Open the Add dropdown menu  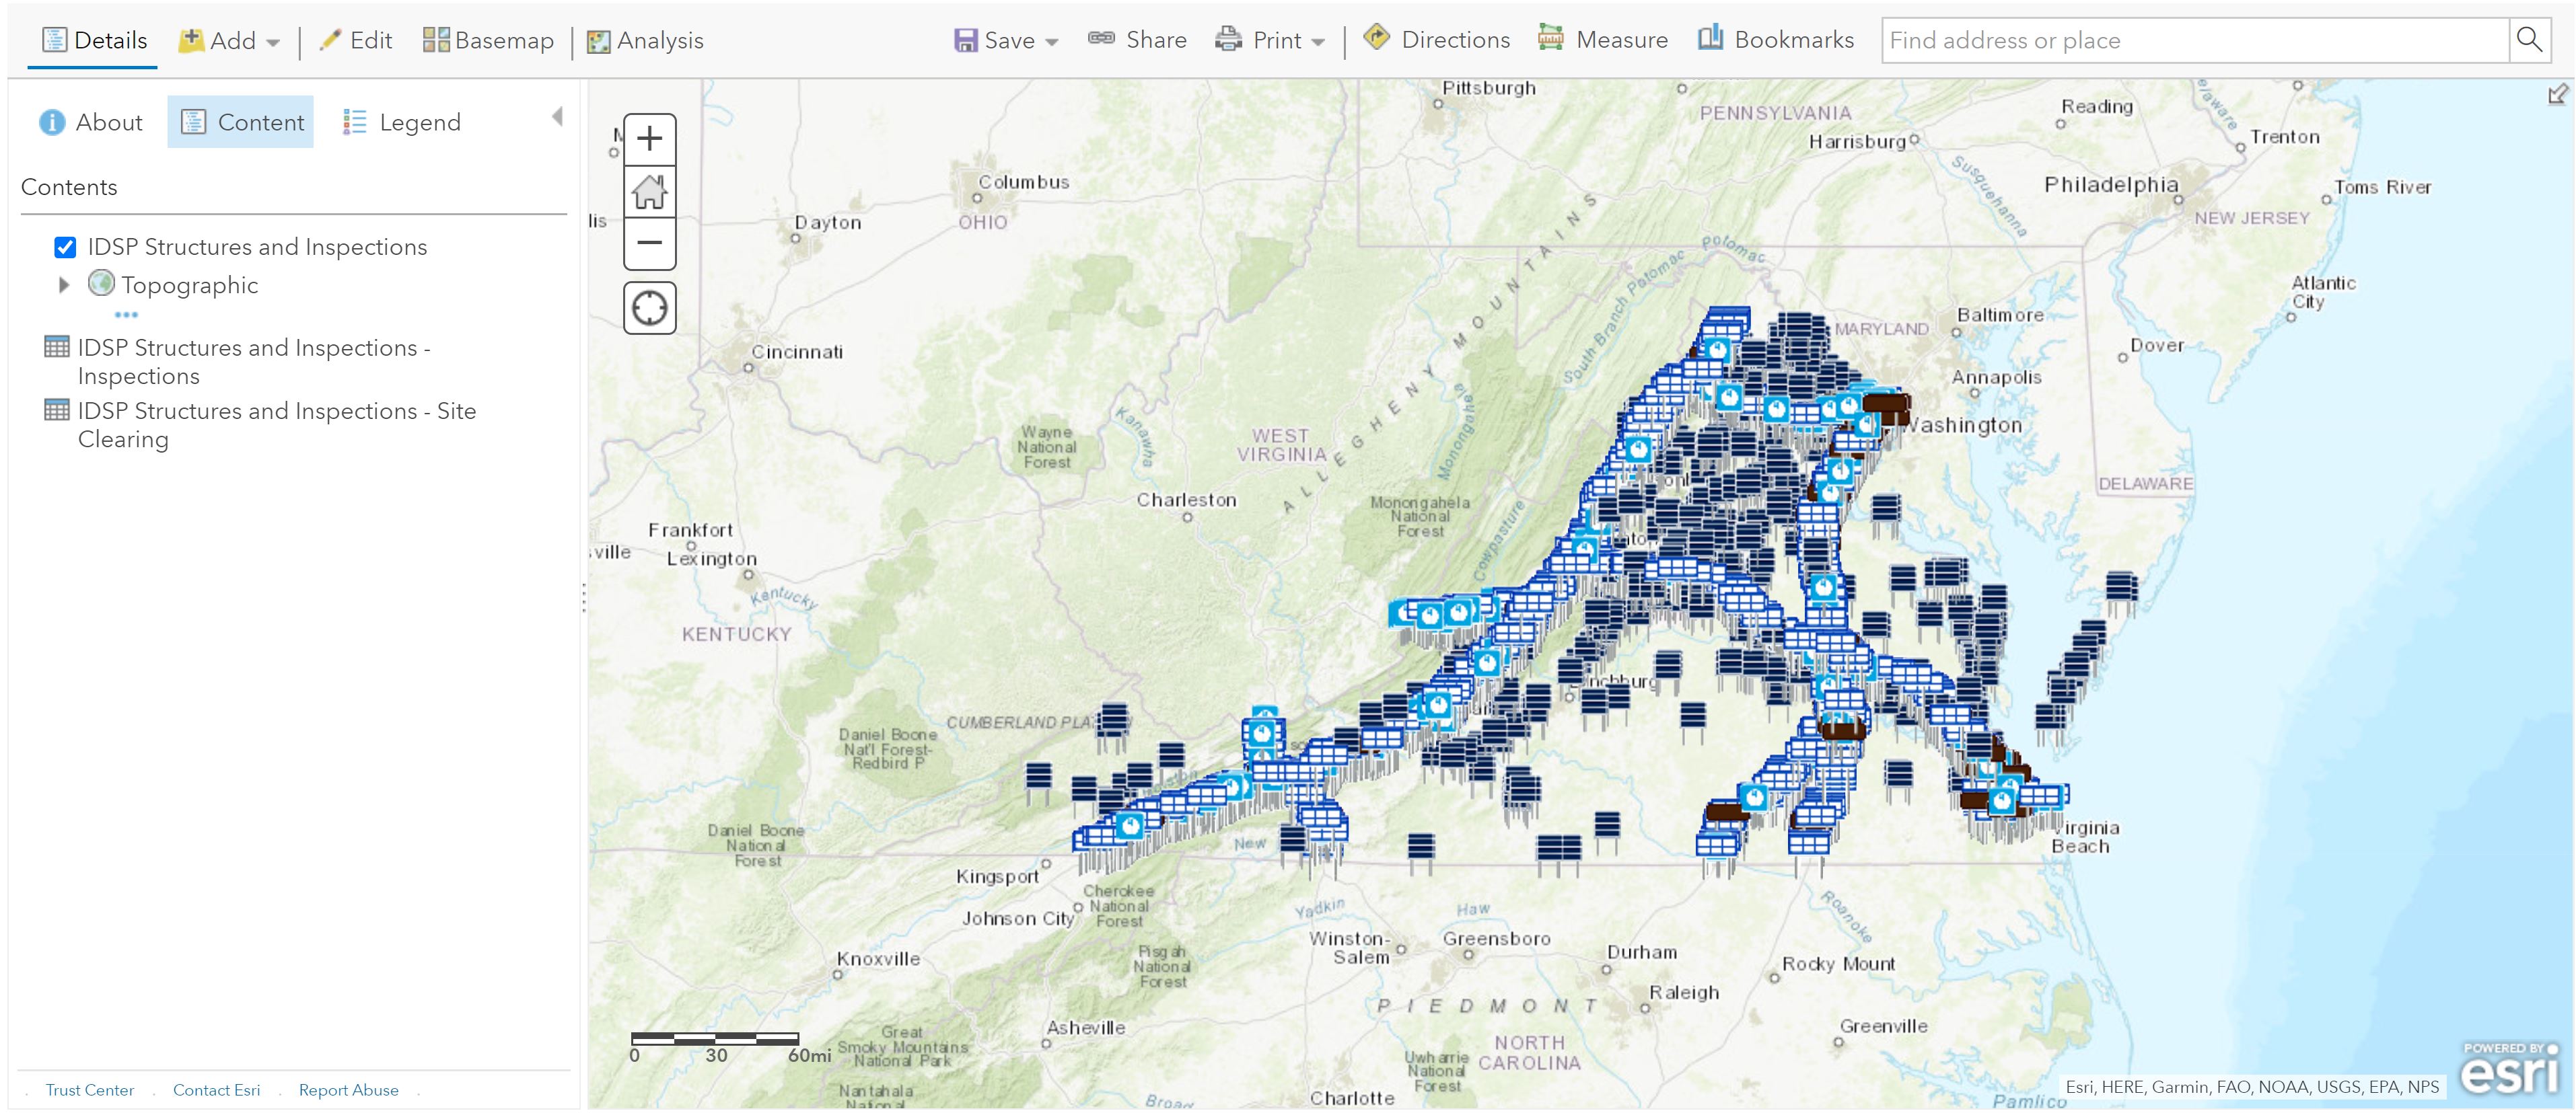click(x=230, y=41)
